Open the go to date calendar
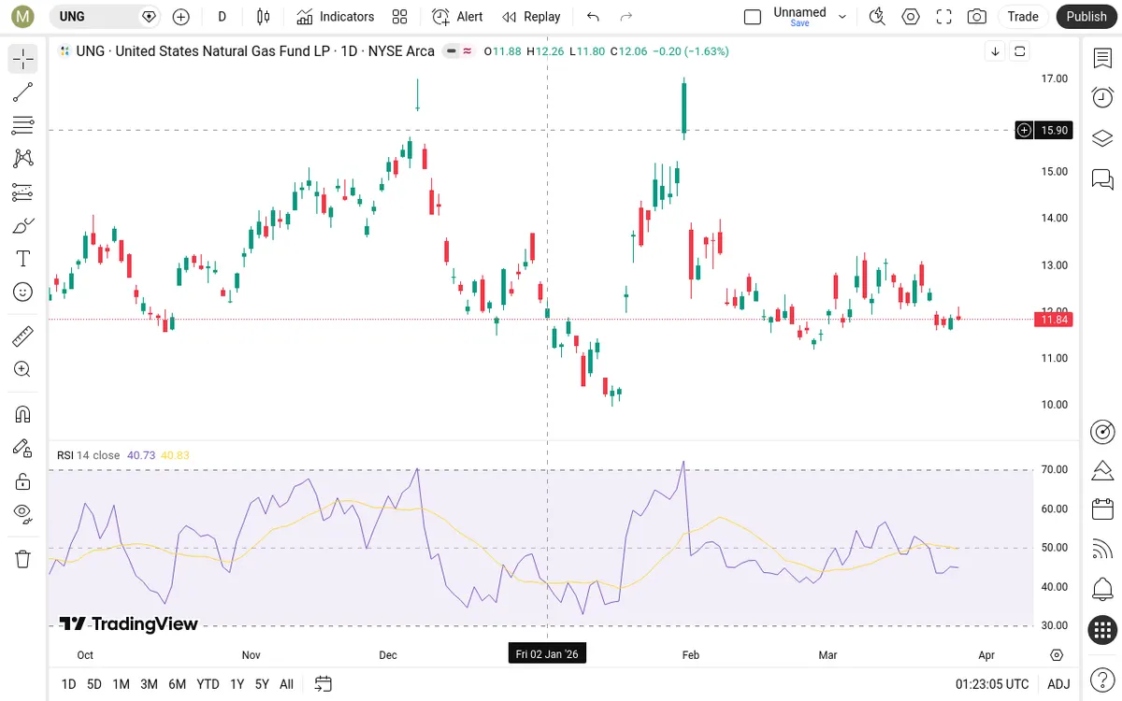This screenshot has width=1122, height=701. click(x=324, y=684)
